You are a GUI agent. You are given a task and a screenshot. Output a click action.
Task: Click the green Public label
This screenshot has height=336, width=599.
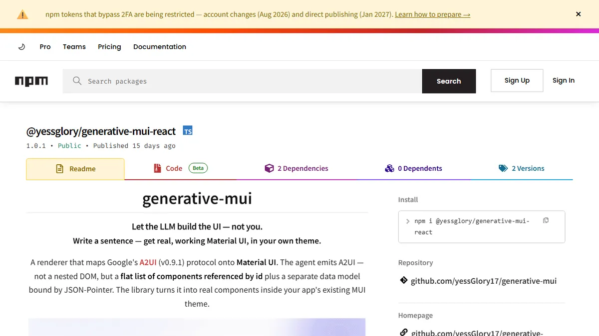point(69,146)
